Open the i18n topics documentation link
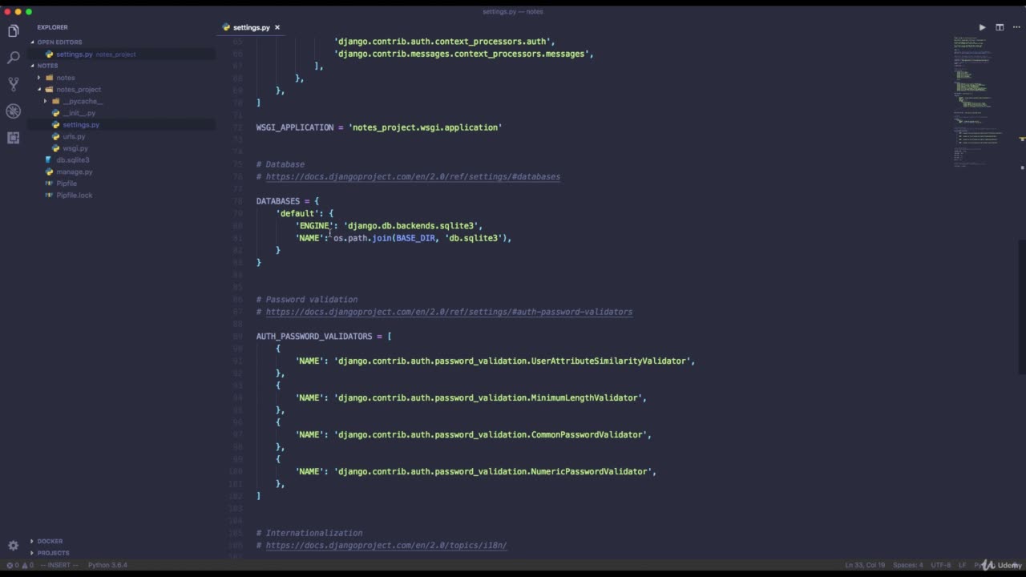 coord(386,545)
